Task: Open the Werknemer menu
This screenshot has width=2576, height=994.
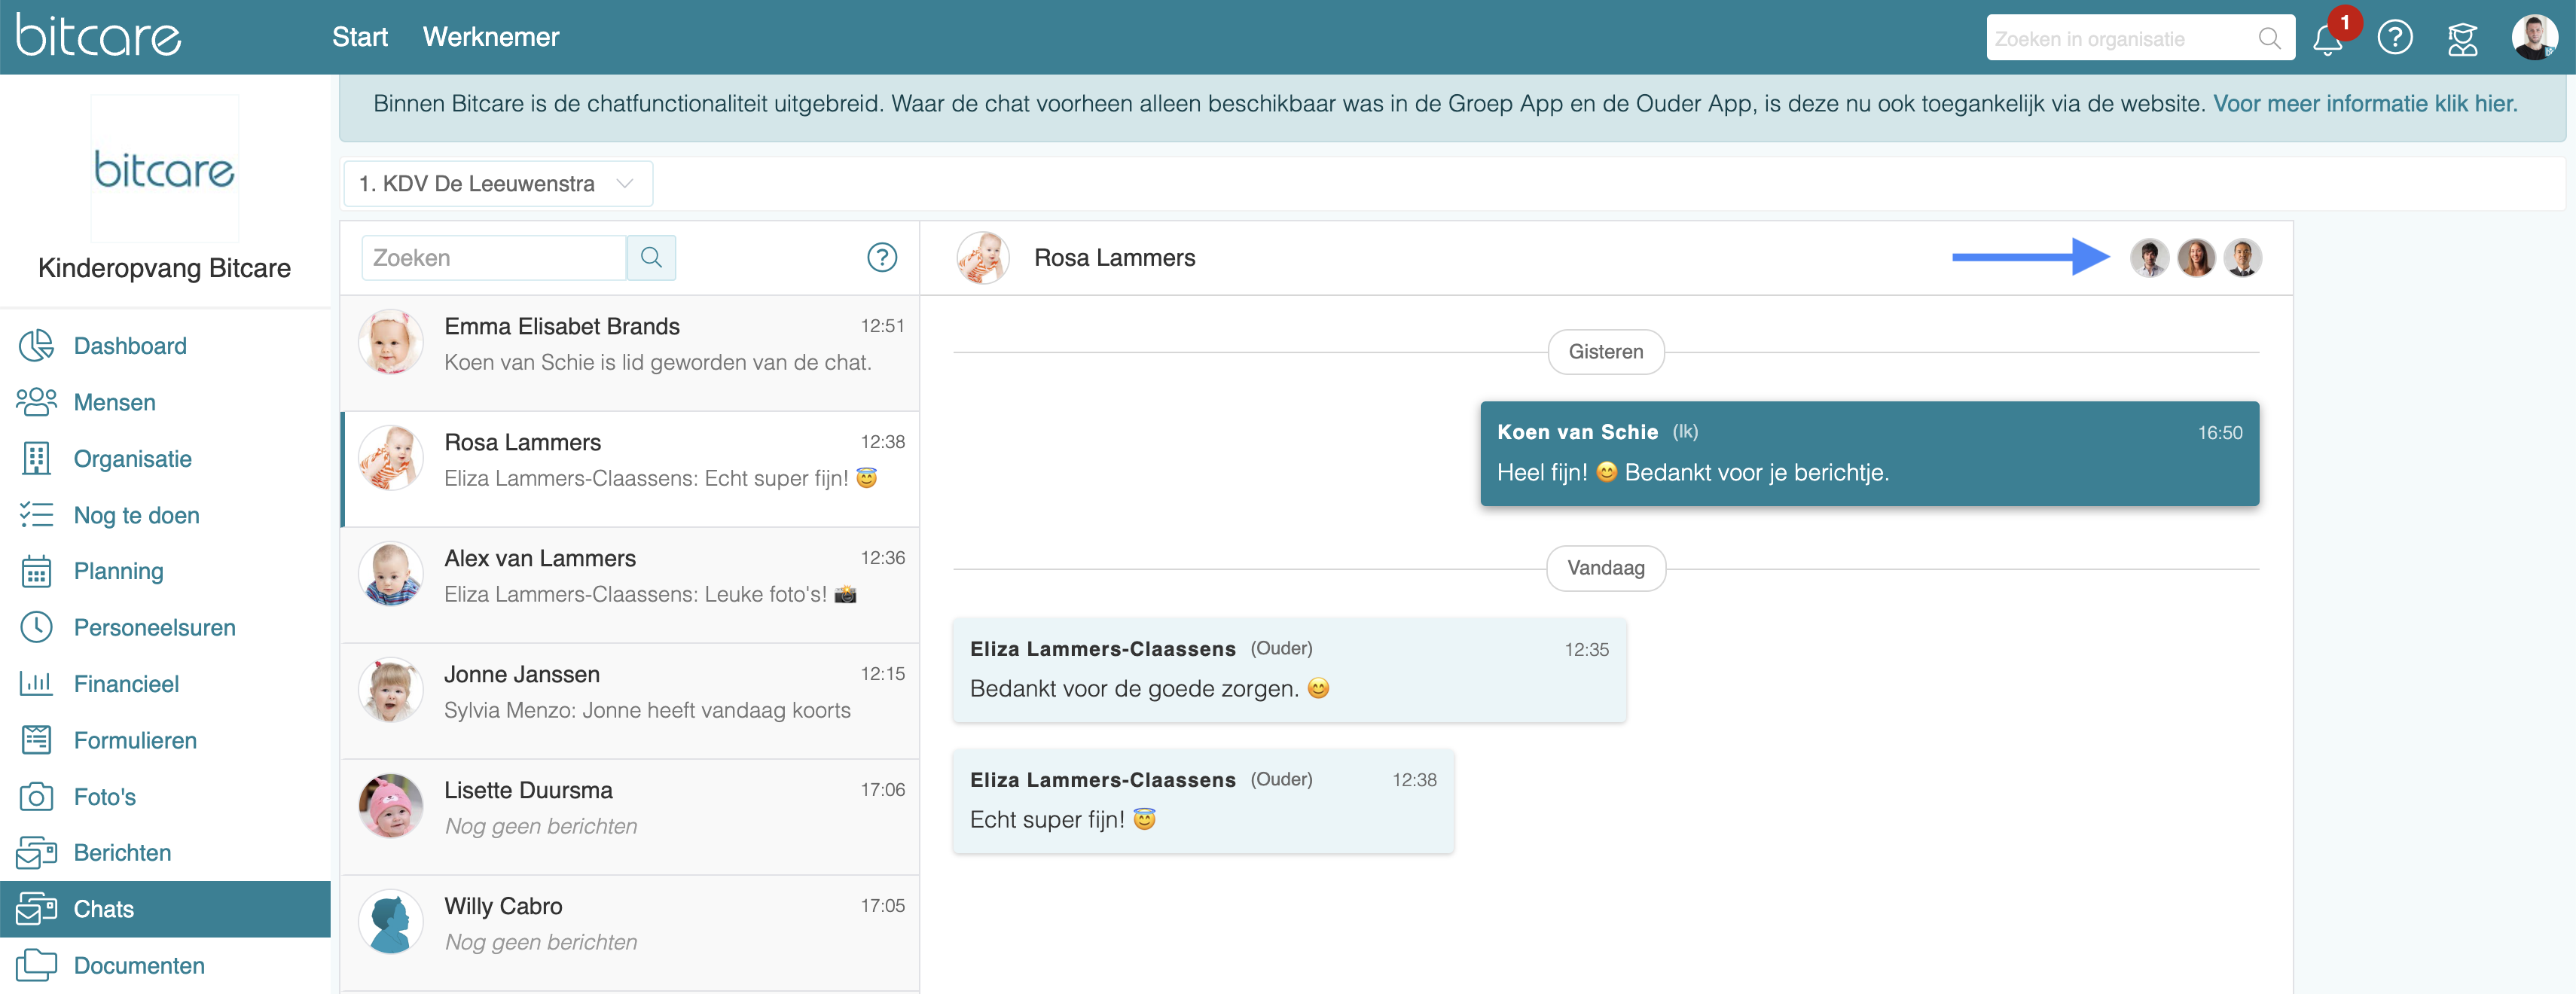Action: 490,37
